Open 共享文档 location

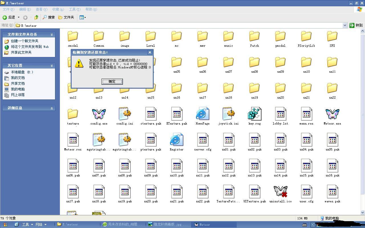pyautogui.click(x=18, y=84)
